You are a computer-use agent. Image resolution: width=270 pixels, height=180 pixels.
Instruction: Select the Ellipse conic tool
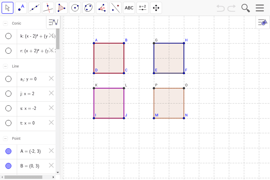[88, 8]
